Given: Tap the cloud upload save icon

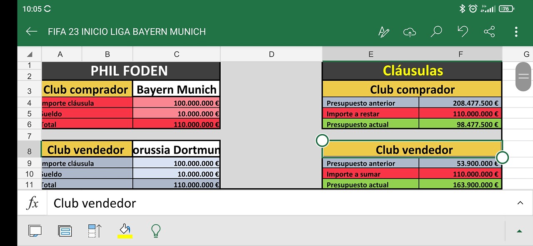Looking at the screenshot, I should pos(410,32).
